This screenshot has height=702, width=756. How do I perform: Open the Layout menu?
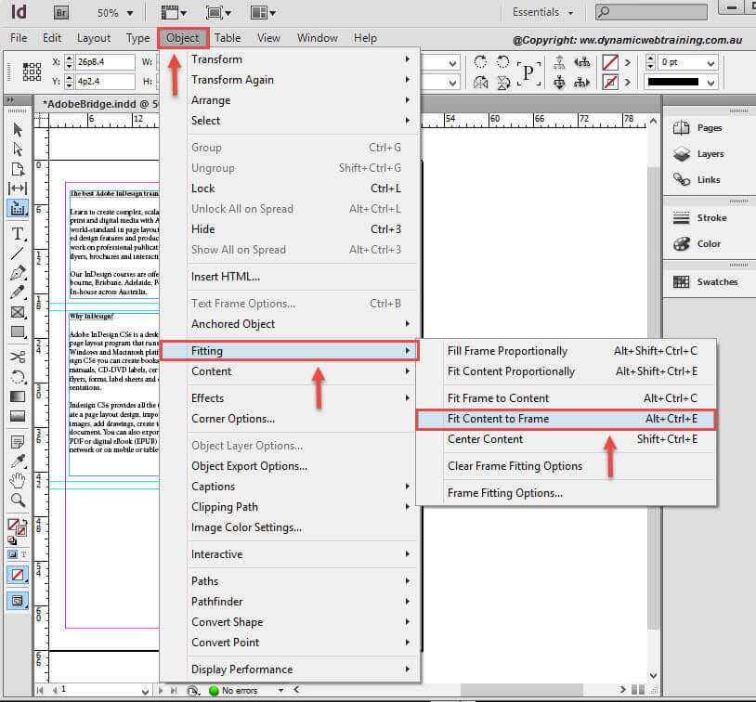[x=94, y=38]
